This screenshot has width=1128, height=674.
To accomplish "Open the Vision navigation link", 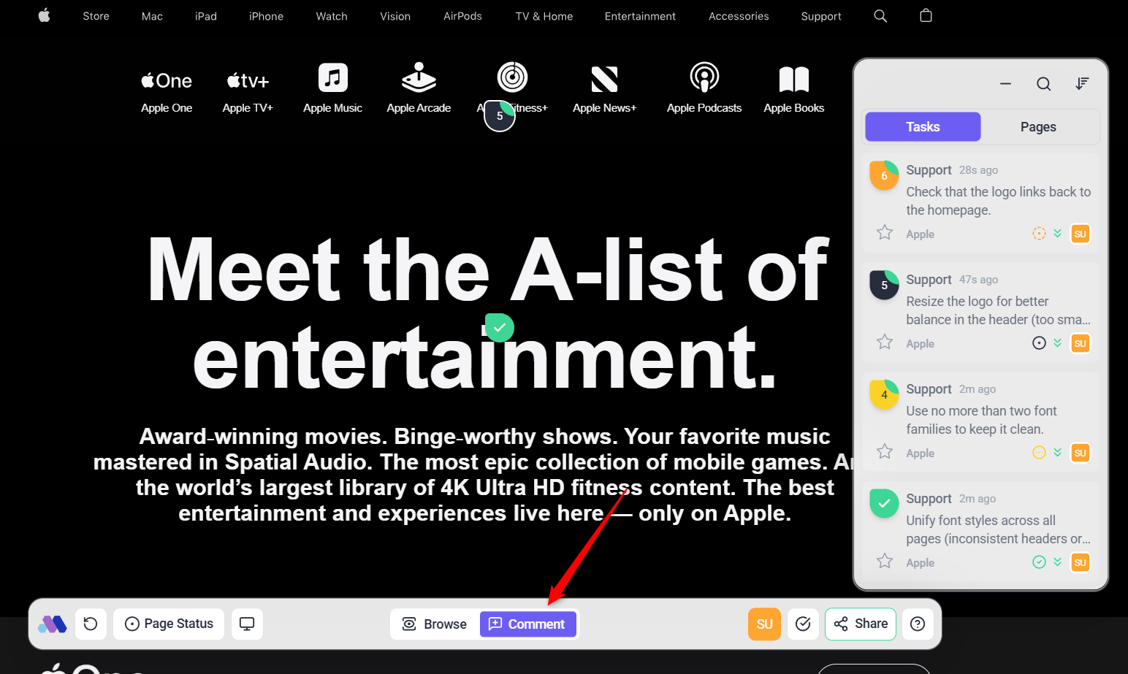I will click(395, 16).
